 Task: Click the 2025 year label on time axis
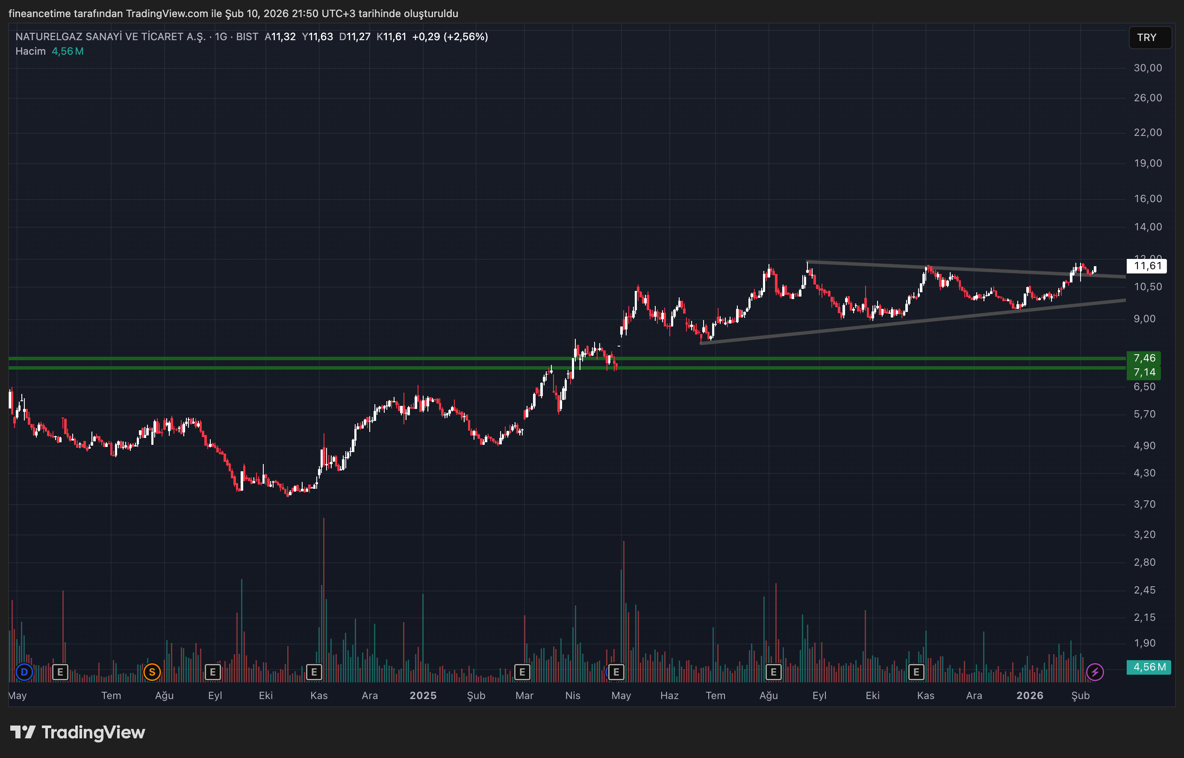coord(423,696)
